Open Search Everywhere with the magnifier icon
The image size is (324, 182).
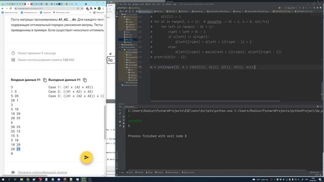coord(314,8)
